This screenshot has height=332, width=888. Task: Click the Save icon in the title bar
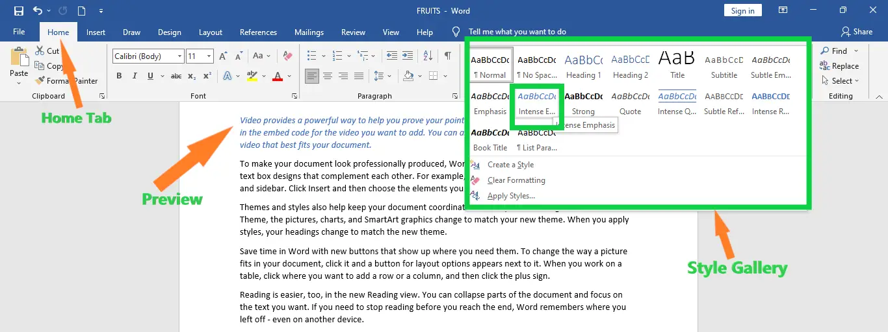(x=19, y=11)
